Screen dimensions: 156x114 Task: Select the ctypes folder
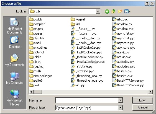pos(36,29)
